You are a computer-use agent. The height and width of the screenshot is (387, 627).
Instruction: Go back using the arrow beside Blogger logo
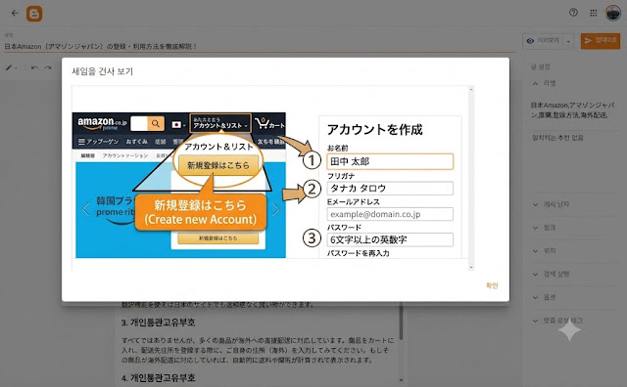[15, 13]
